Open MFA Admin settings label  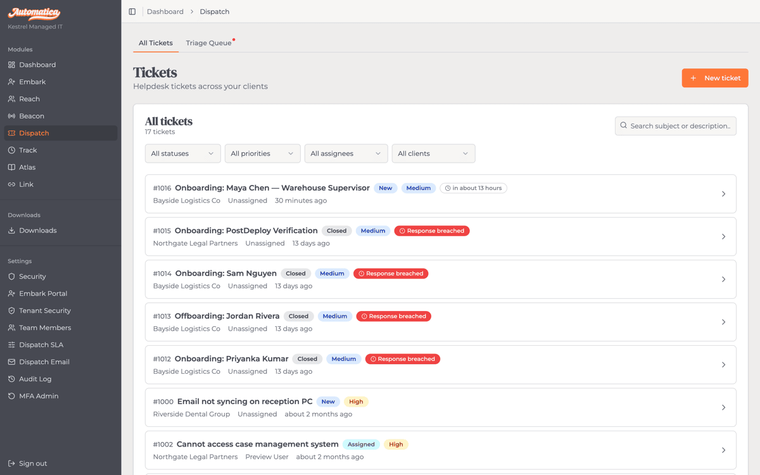point(39,396)
